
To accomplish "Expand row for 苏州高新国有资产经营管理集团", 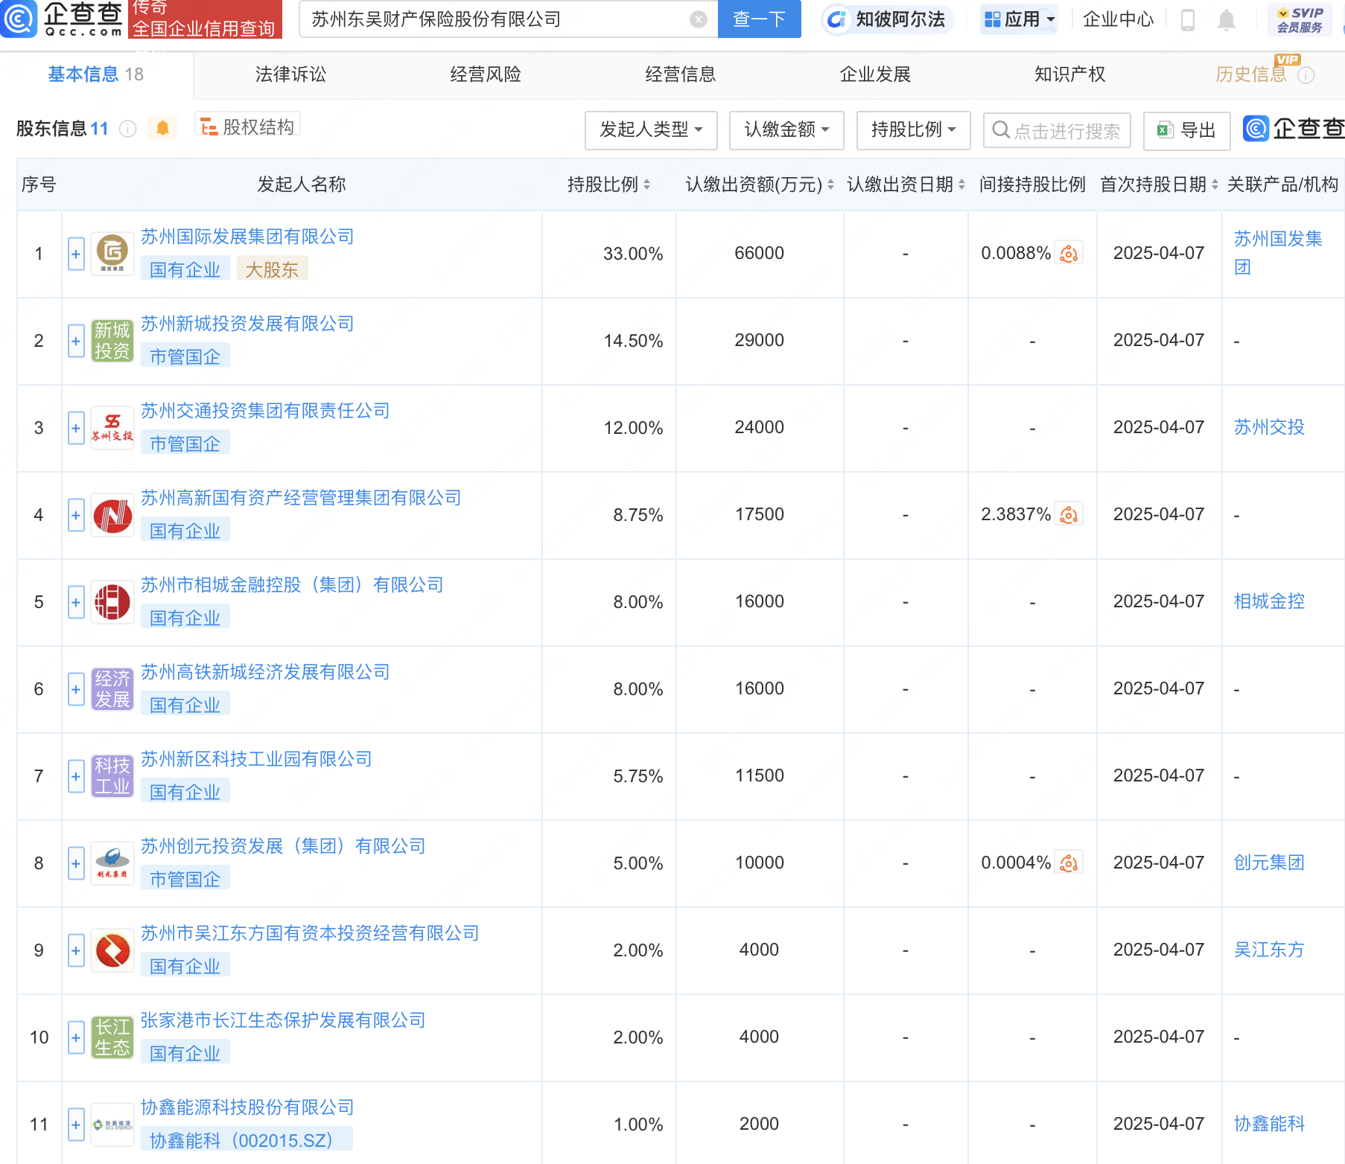I will [x=76, y=515].
